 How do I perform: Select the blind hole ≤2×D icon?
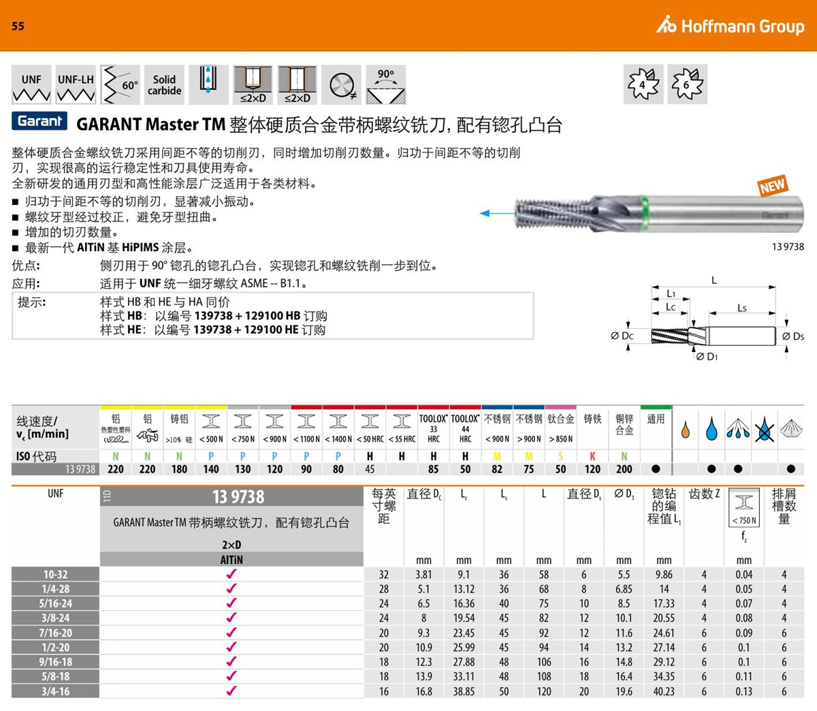click(253, 85)
